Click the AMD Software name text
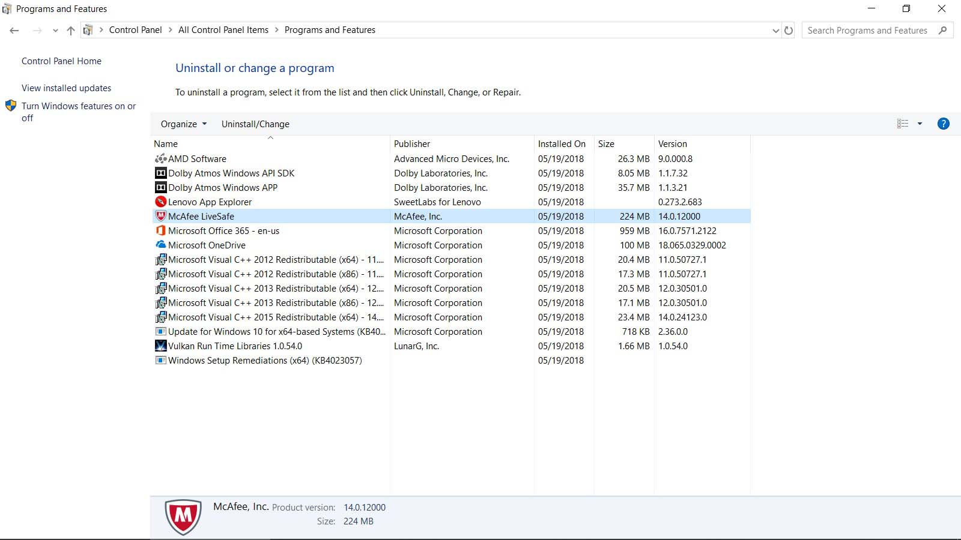 [197, 159]
